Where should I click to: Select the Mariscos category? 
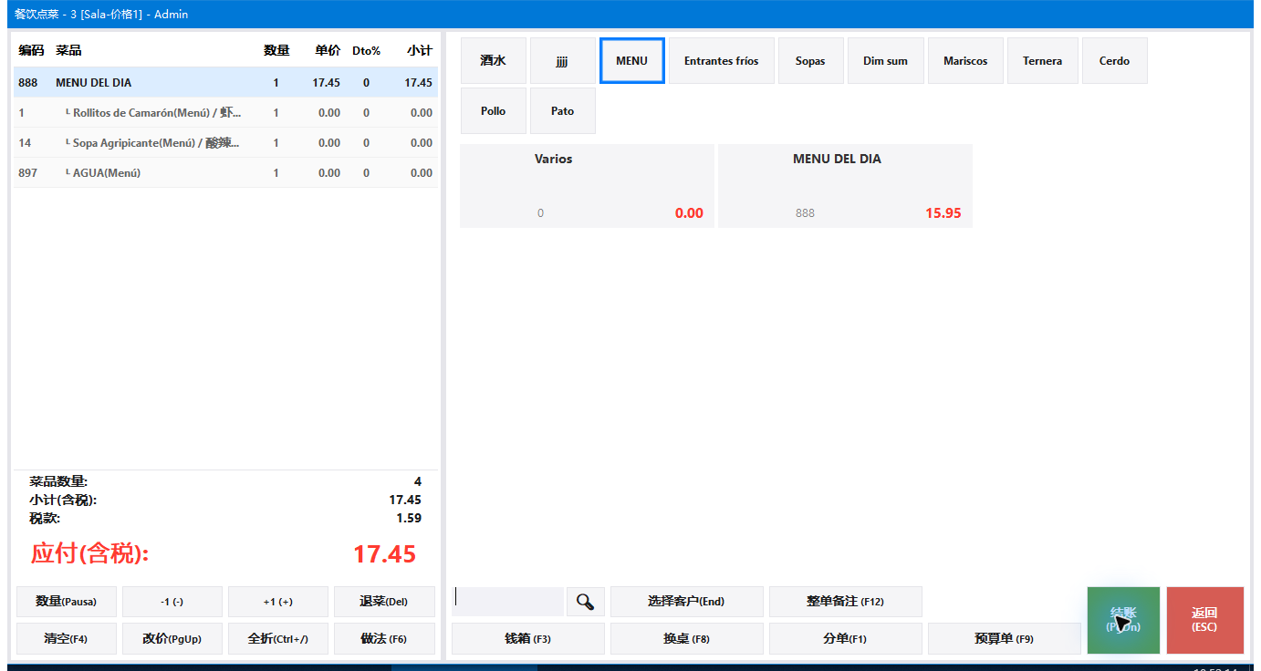pyautogui.click(x=965, y=61)
